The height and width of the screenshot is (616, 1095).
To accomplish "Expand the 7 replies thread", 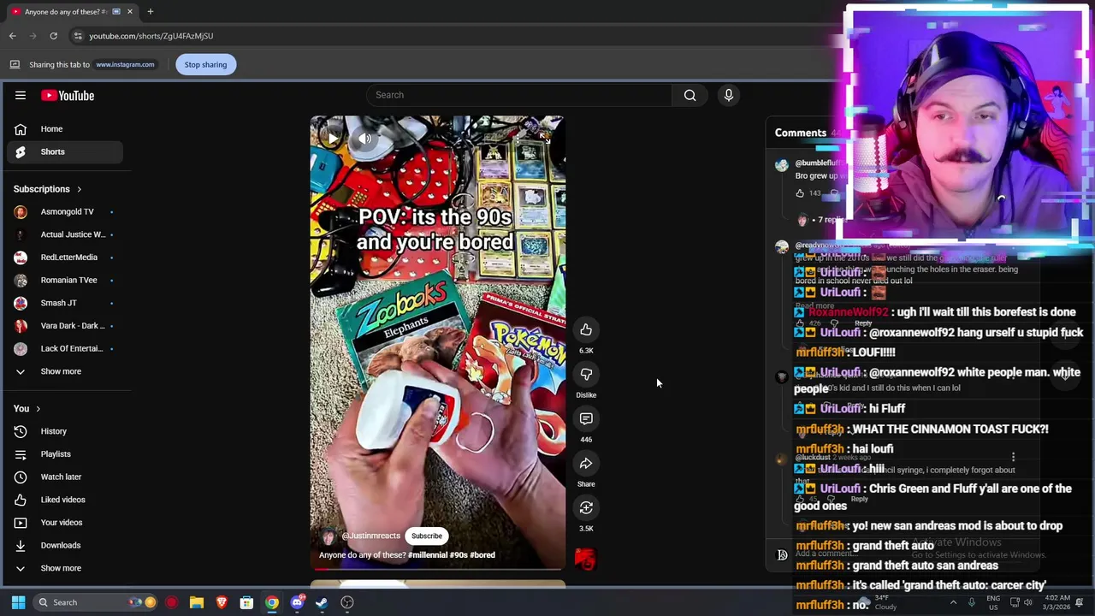I will (831, 220).
